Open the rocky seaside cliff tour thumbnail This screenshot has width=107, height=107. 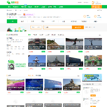pos(56,44)
